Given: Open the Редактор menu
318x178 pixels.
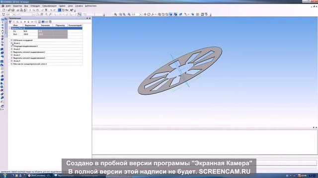Looking at the screenshot, I should click(17, 6).
